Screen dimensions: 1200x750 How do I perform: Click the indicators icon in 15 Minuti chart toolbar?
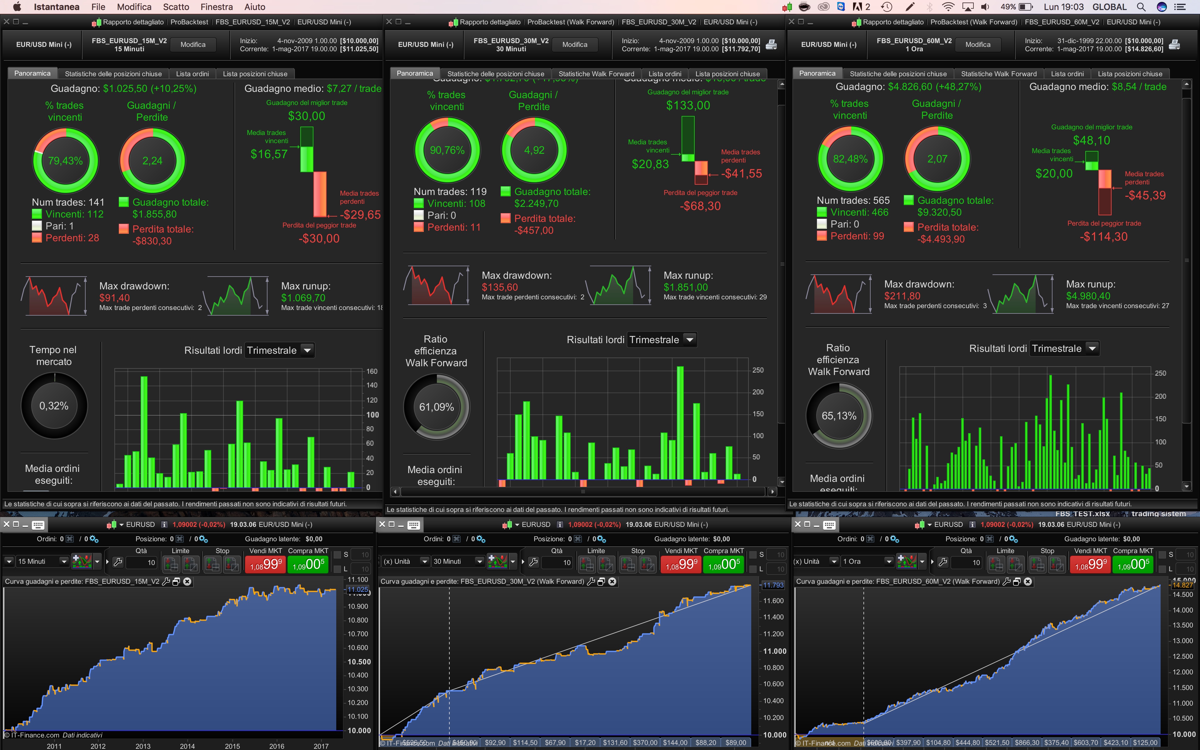[x=82, y=562]
